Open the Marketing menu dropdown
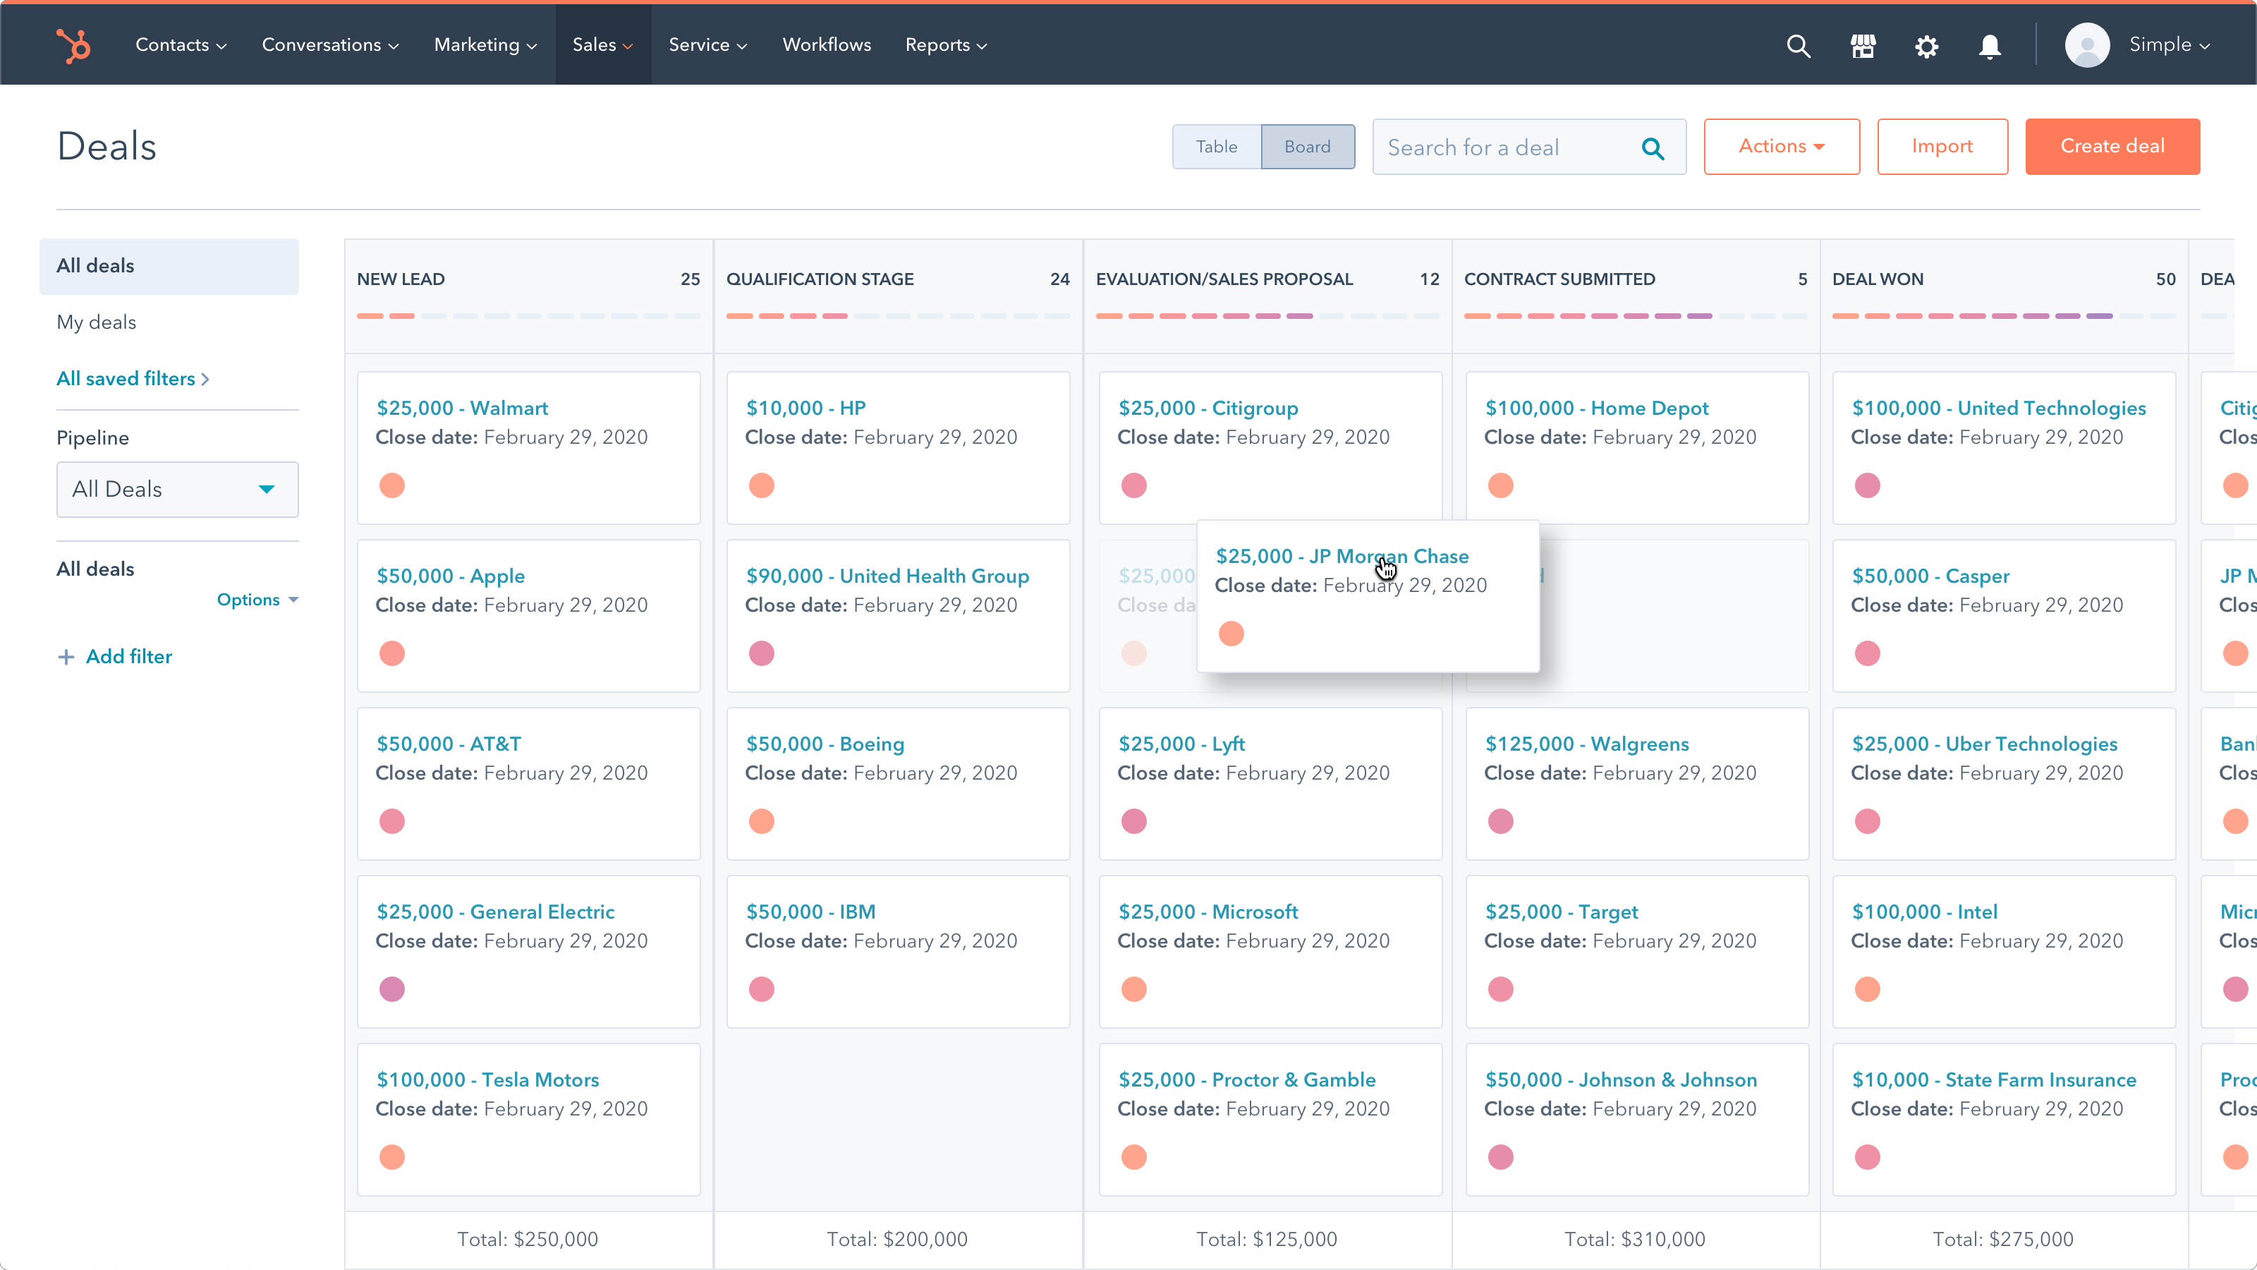The width and height of the screenshot is (2257, 1270). [485, 44]
